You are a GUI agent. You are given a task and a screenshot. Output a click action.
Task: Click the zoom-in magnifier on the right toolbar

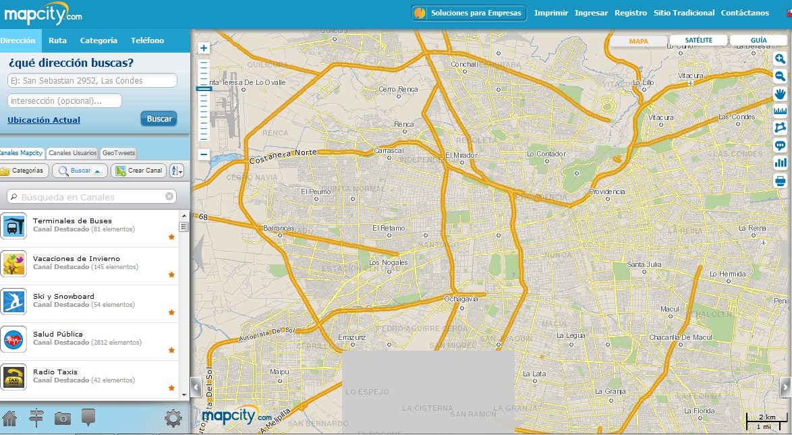pyautogui.click(x=780, y=59)
